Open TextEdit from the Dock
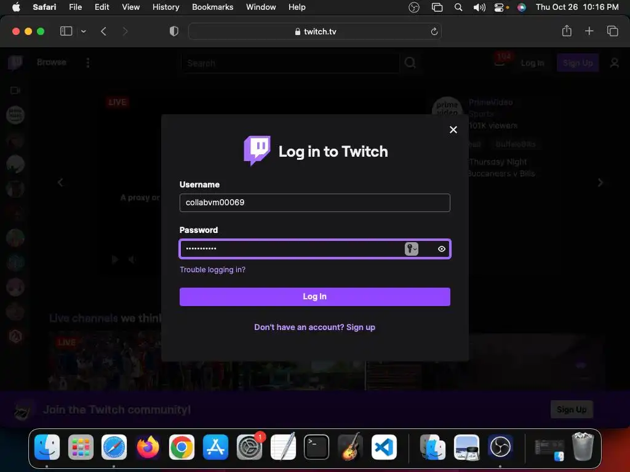Screen dimensions: 630x472 (x=283, y=446)
